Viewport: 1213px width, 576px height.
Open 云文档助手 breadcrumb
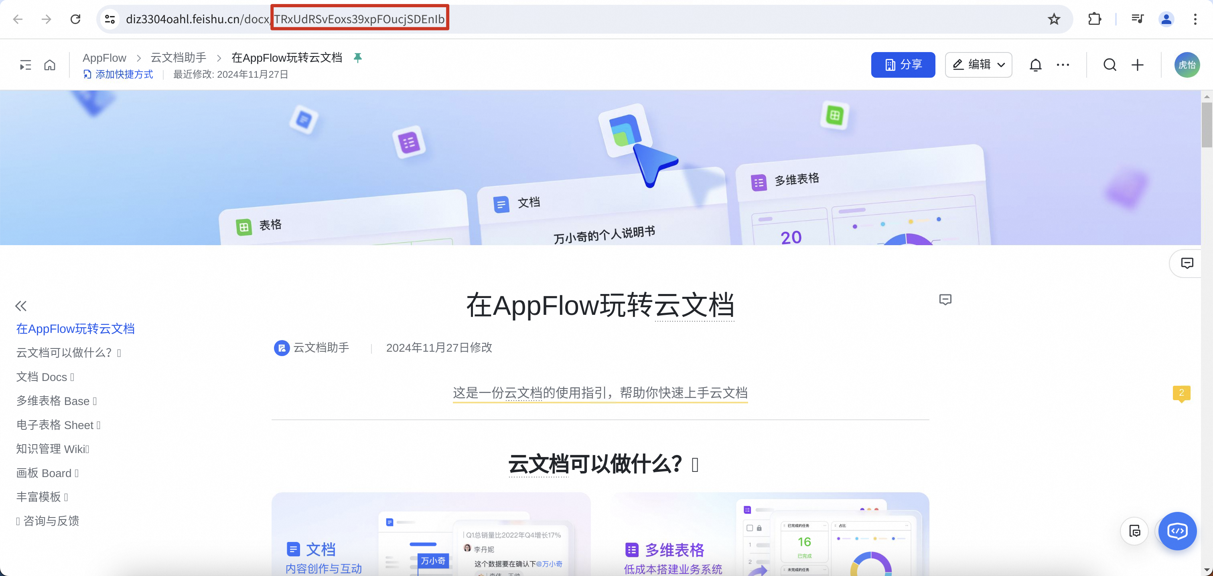tap(179, 58)
